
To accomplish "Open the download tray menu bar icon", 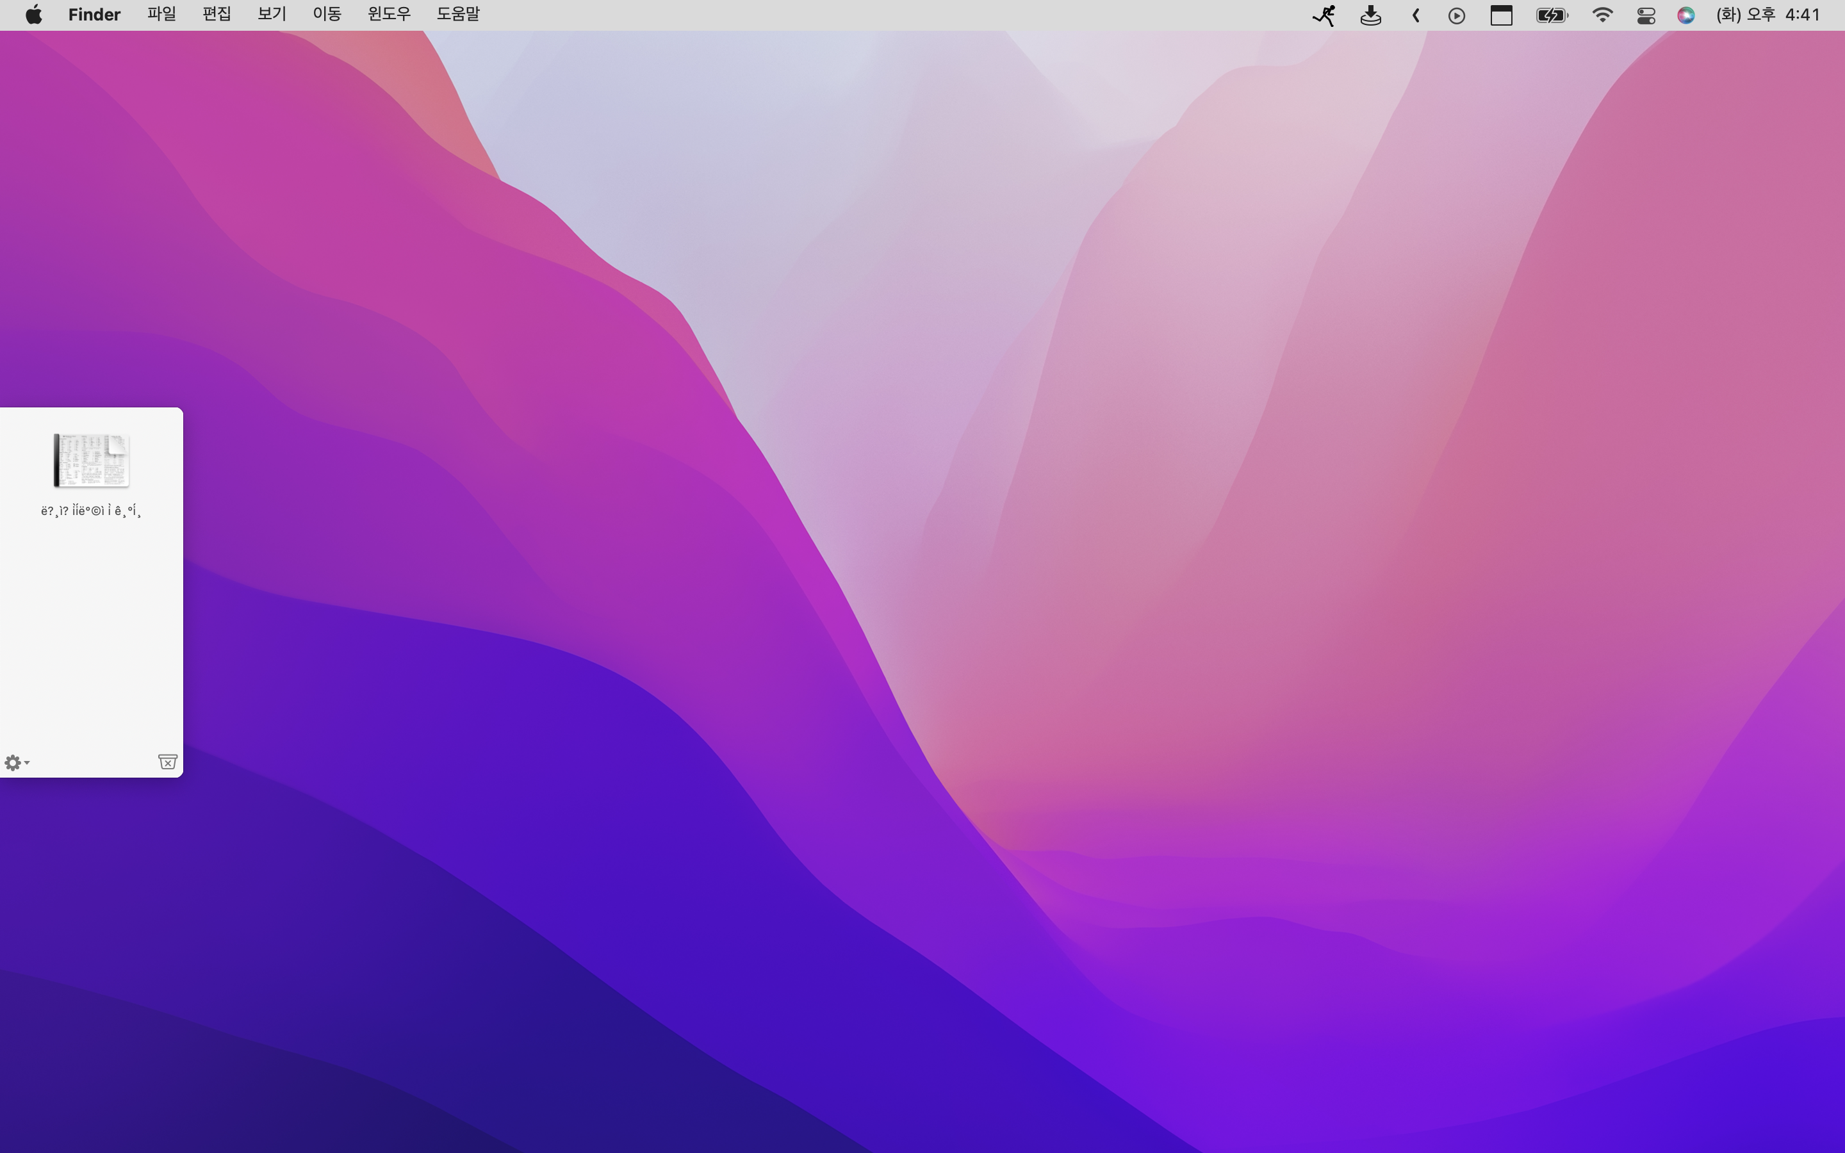I will click(x=1370, y=15).
